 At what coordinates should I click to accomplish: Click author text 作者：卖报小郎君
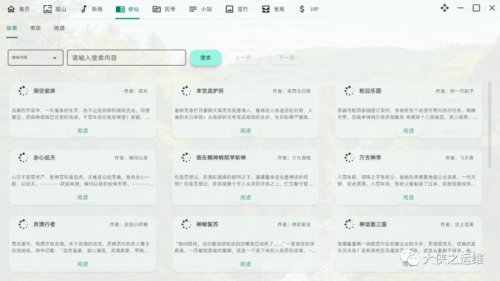click(129, 225)
